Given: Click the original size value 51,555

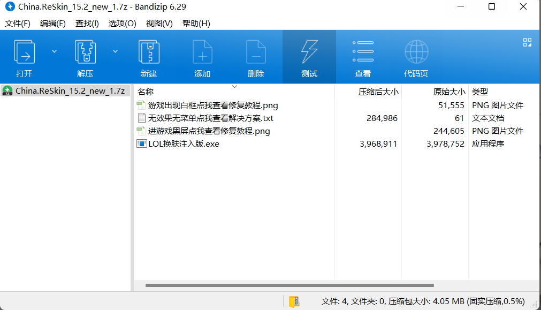Looking at the screenshot, I should click(451, 105).
